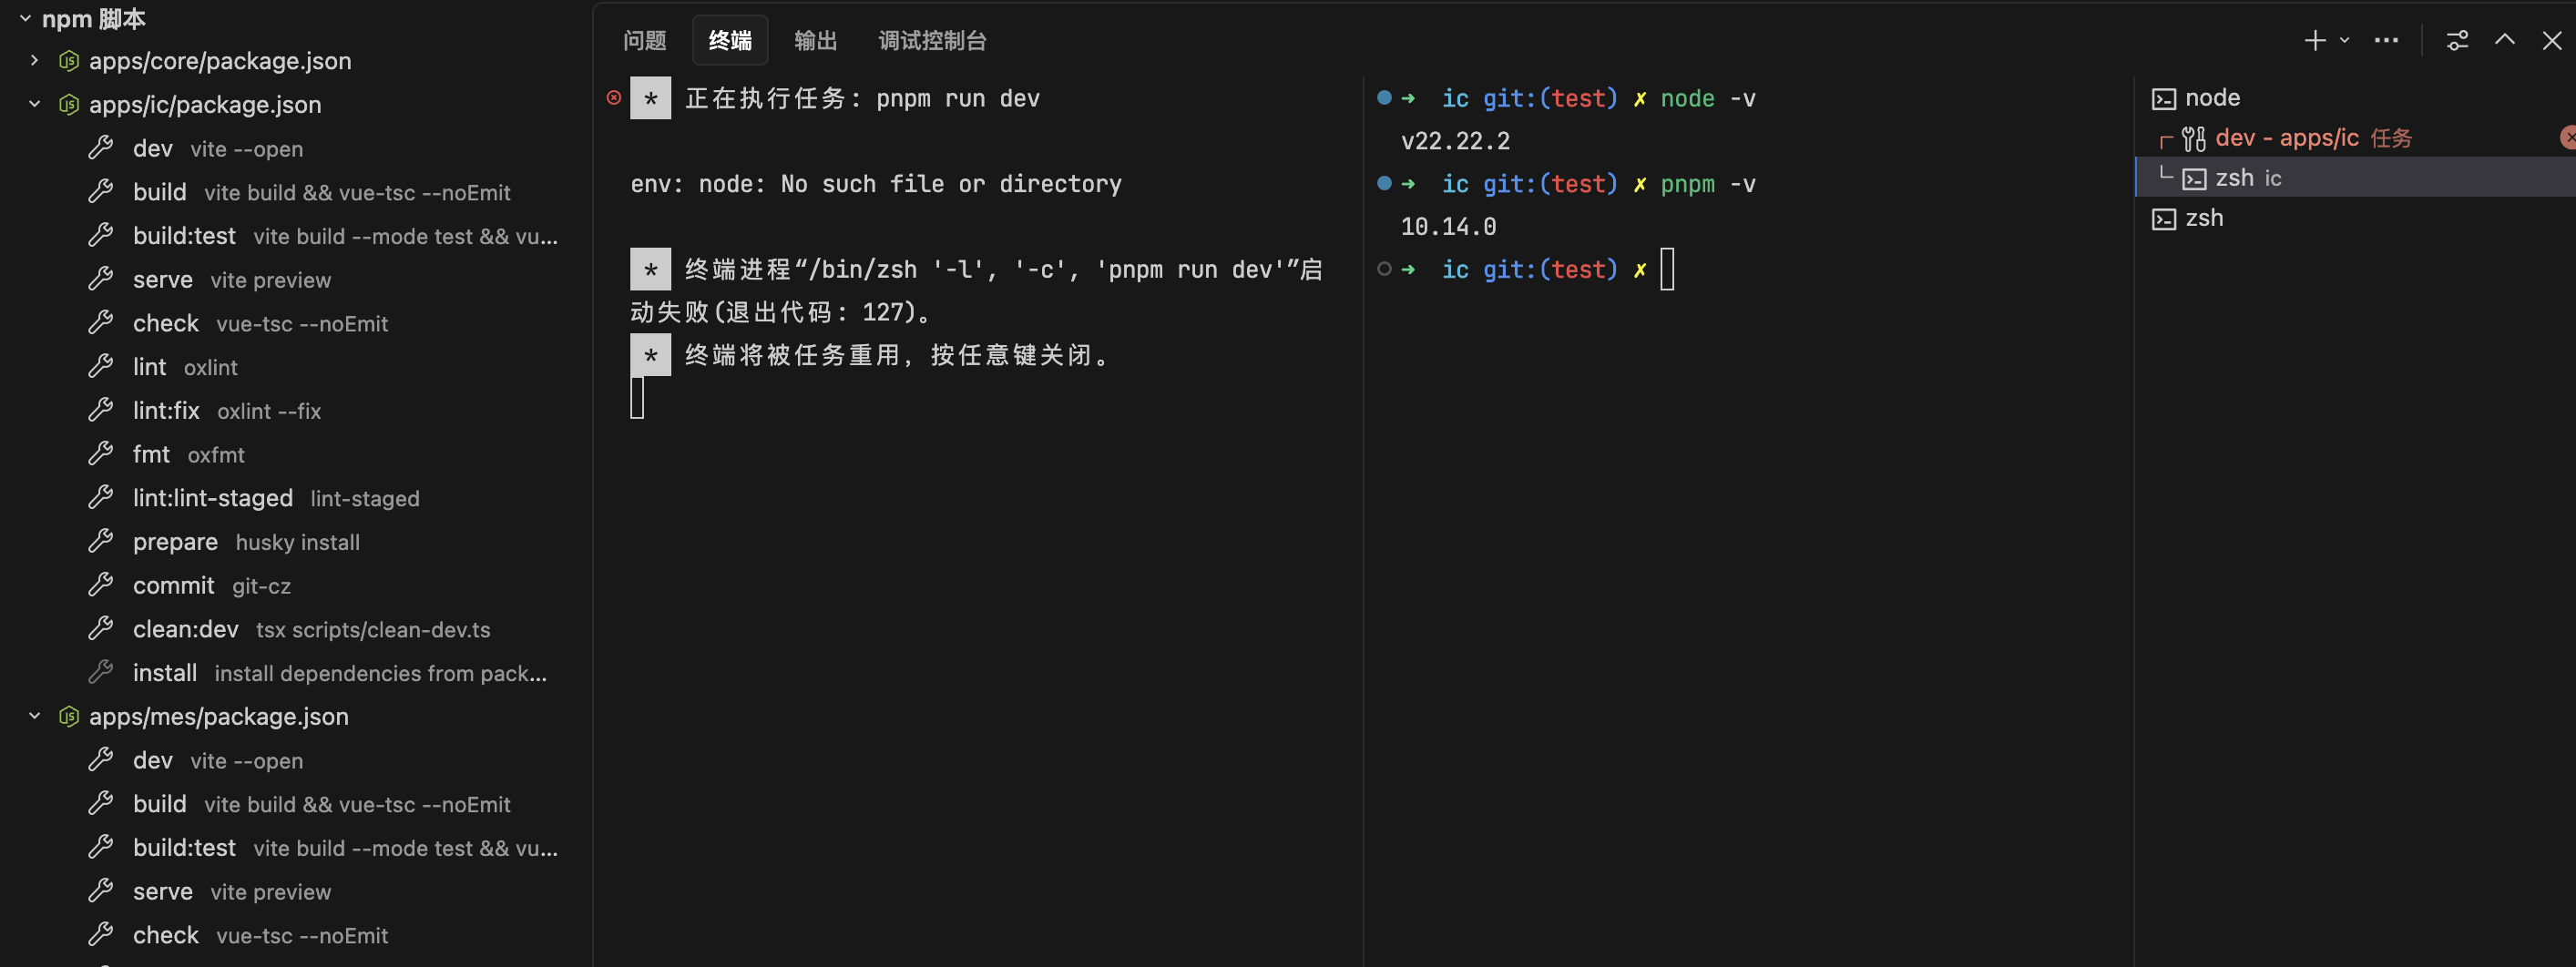This screenshot has height=967, width=2576.
Task: Click v22.22.2 output in the terminal
Action: click(x=1455, y=141)
